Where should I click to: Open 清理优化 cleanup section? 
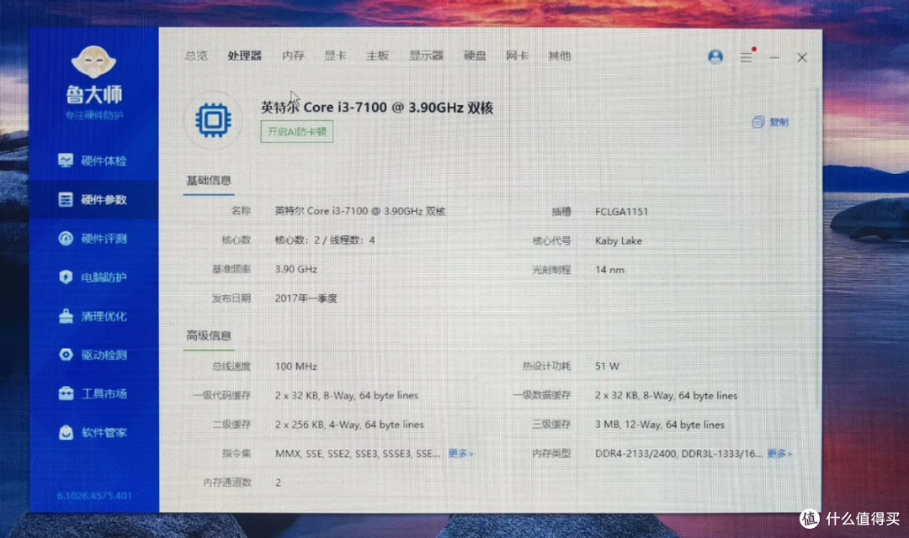pos(93,316)
